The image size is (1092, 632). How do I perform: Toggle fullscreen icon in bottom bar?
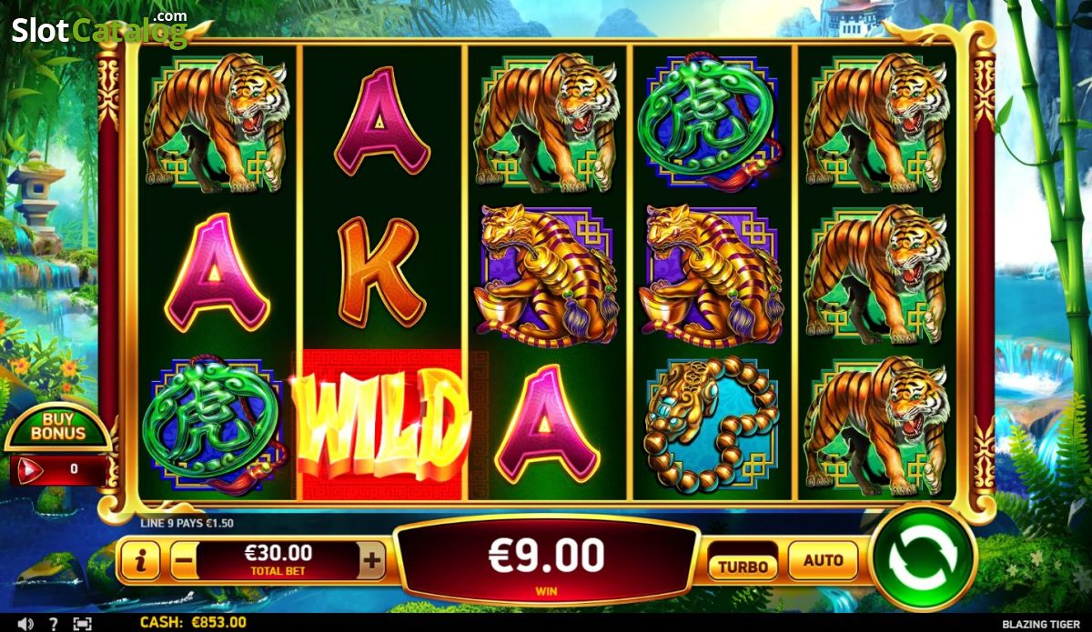point(82,624)
